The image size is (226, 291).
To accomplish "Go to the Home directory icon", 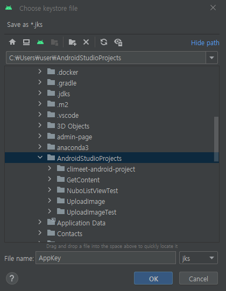I will tap(12, 42).
